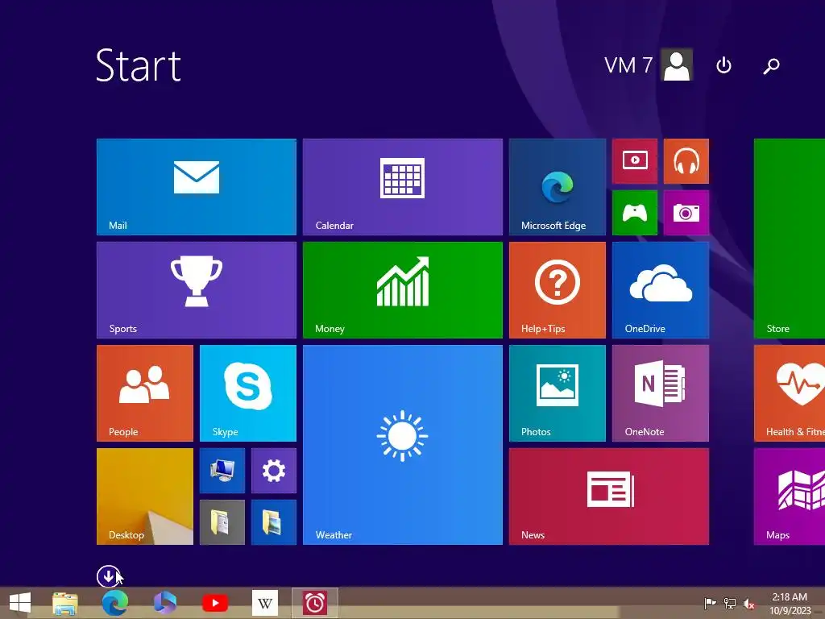Viewport: 825px width, 619px height.
Task: Open the power options button
Action: point(724,65)
